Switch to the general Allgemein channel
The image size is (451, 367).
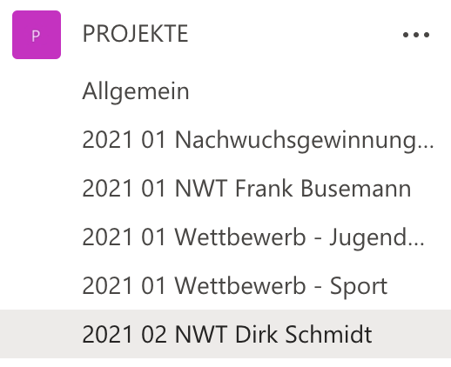225,91
